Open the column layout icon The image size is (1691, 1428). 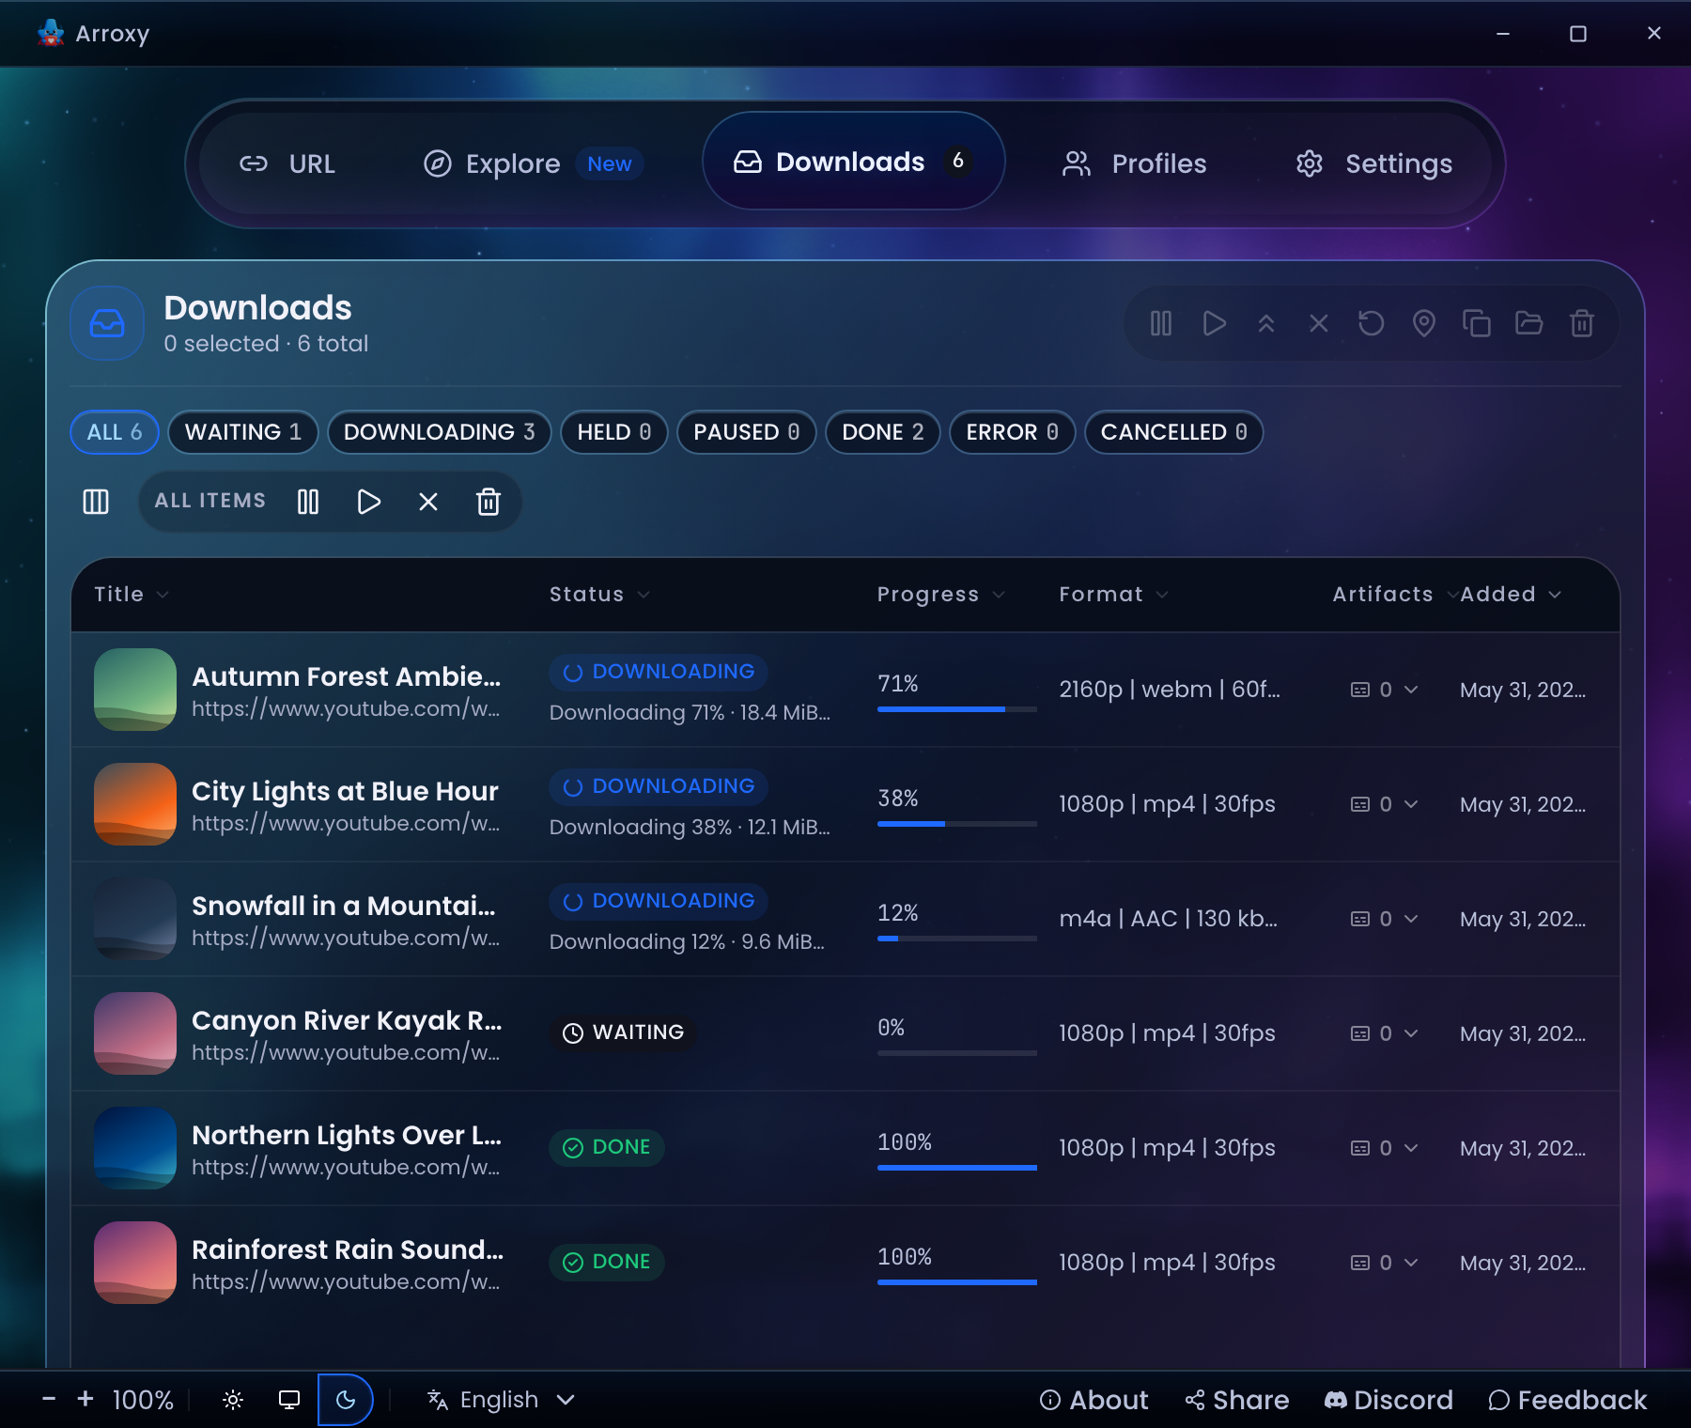pyautogui.click(x=96, y=502)
